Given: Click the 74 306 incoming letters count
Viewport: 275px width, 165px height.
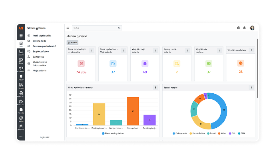Looking at the screenshot, I should [x=81, y=72].
